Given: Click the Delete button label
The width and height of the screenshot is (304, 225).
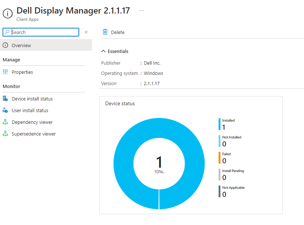Looking at the screenshot, I should tap(118, 32).
